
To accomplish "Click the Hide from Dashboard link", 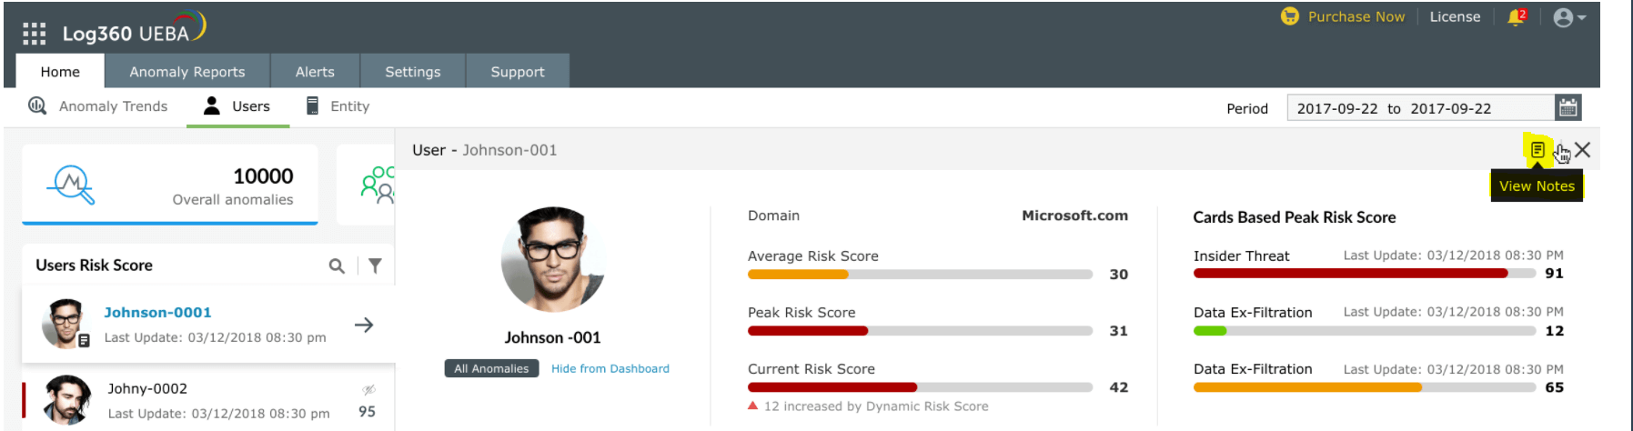I will [610, 368].
